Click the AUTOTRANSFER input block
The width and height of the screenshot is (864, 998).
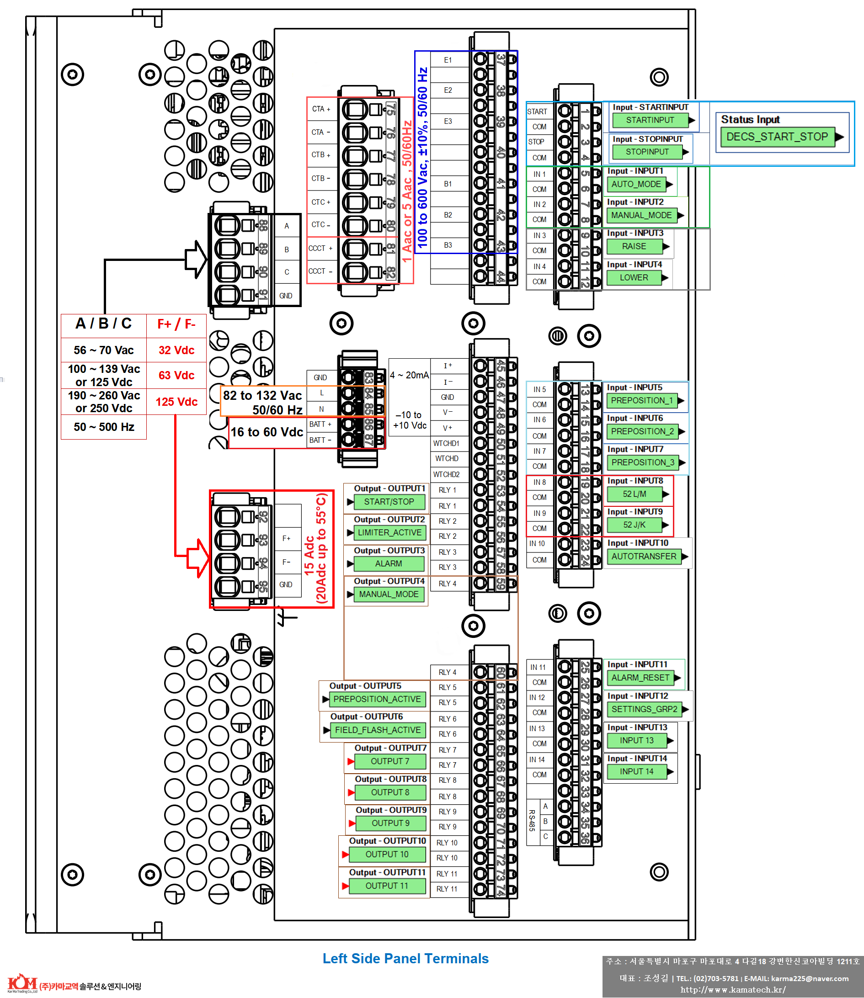click(x=643, y=557)
